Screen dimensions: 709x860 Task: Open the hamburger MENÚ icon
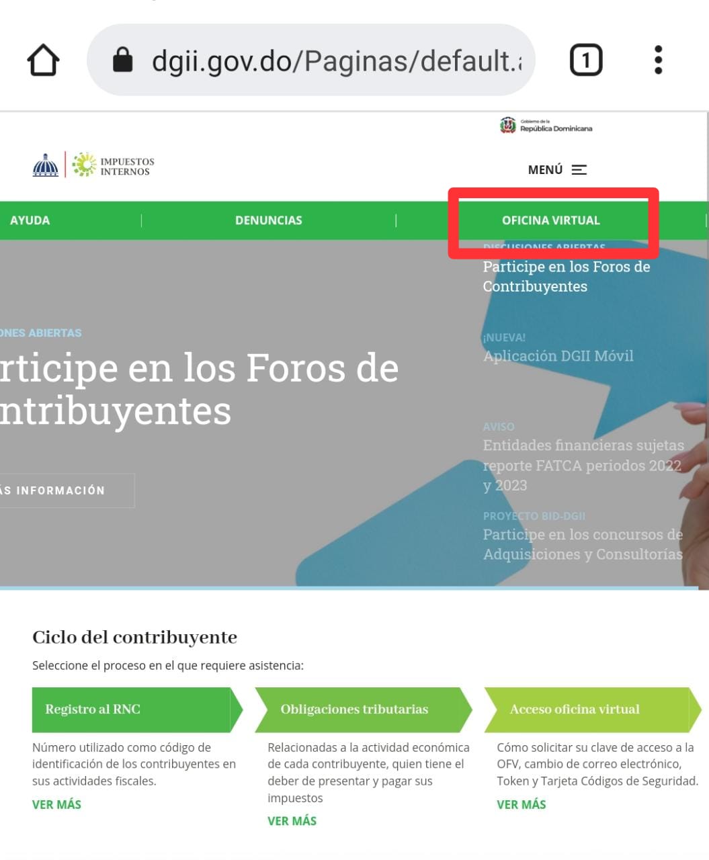pos(579,170)
